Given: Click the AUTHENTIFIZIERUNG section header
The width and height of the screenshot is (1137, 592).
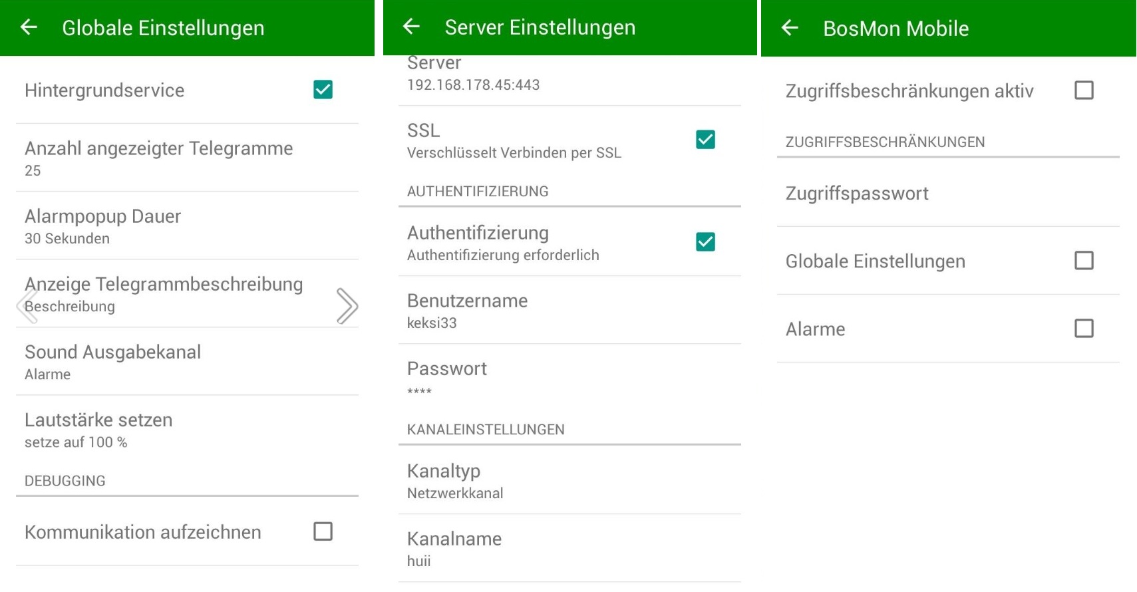Looking at the screenshot, I should [478, 192].
